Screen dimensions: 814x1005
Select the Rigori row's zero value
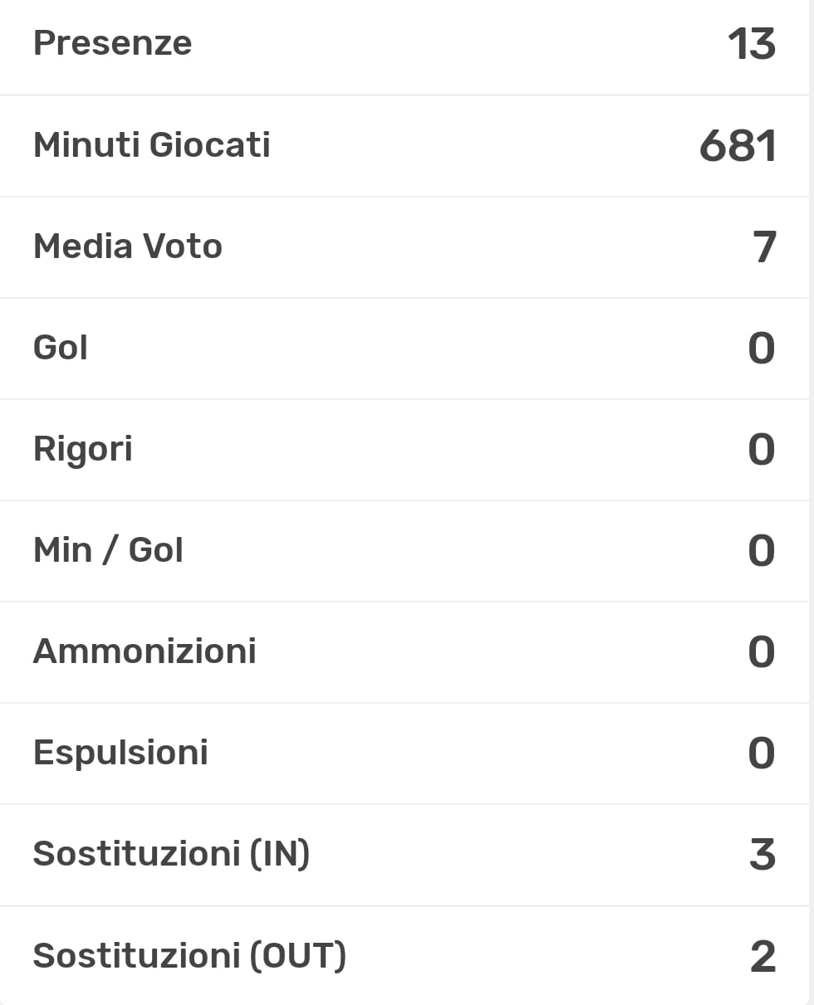pyautogui.click(x=761, y=450)
